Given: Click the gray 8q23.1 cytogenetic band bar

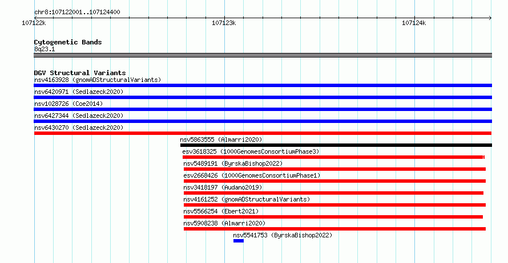Looking at the screenshot, I should click(x=263, y=55).
